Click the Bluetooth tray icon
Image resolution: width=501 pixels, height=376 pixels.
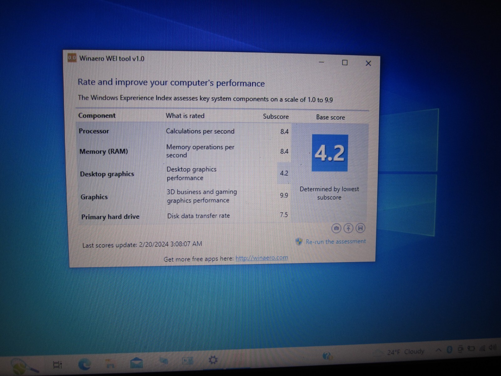click(x=449, y=350)
